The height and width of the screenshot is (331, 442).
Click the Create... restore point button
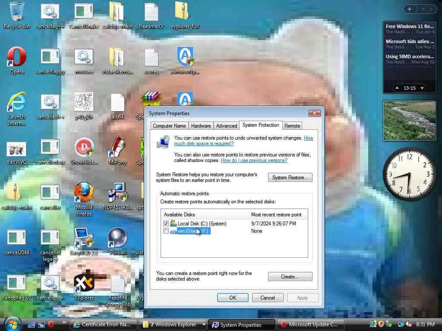(x=290, y=277)
